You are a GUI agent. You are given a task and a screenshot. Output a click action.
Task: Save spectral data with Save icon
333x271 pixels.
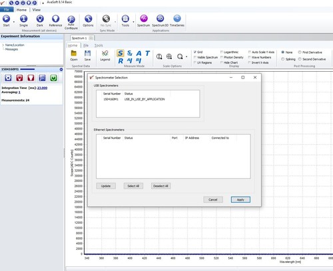pos(87,56)
